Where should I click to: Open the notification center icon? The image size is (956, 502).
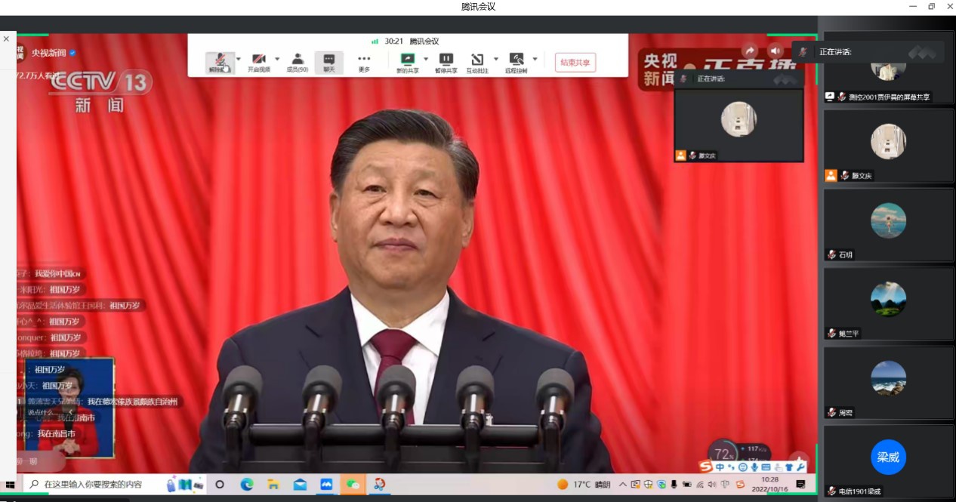(x=800, y=484)
